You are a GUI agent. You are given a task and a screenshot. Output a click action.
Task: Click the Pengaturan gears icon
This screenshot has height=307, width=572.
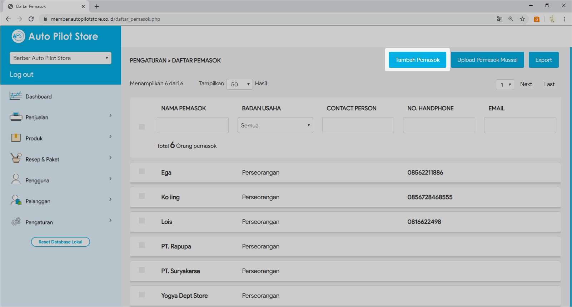pos(16,222)
